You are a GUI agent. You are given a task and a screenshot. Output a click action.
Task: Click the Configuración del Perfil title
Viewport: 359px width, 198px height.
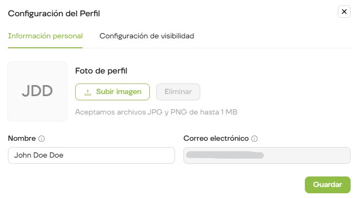[x=54, y=14]
